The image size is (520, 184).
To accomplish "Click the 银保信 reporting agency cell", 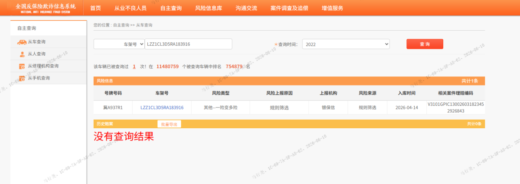I will (328, 108).
